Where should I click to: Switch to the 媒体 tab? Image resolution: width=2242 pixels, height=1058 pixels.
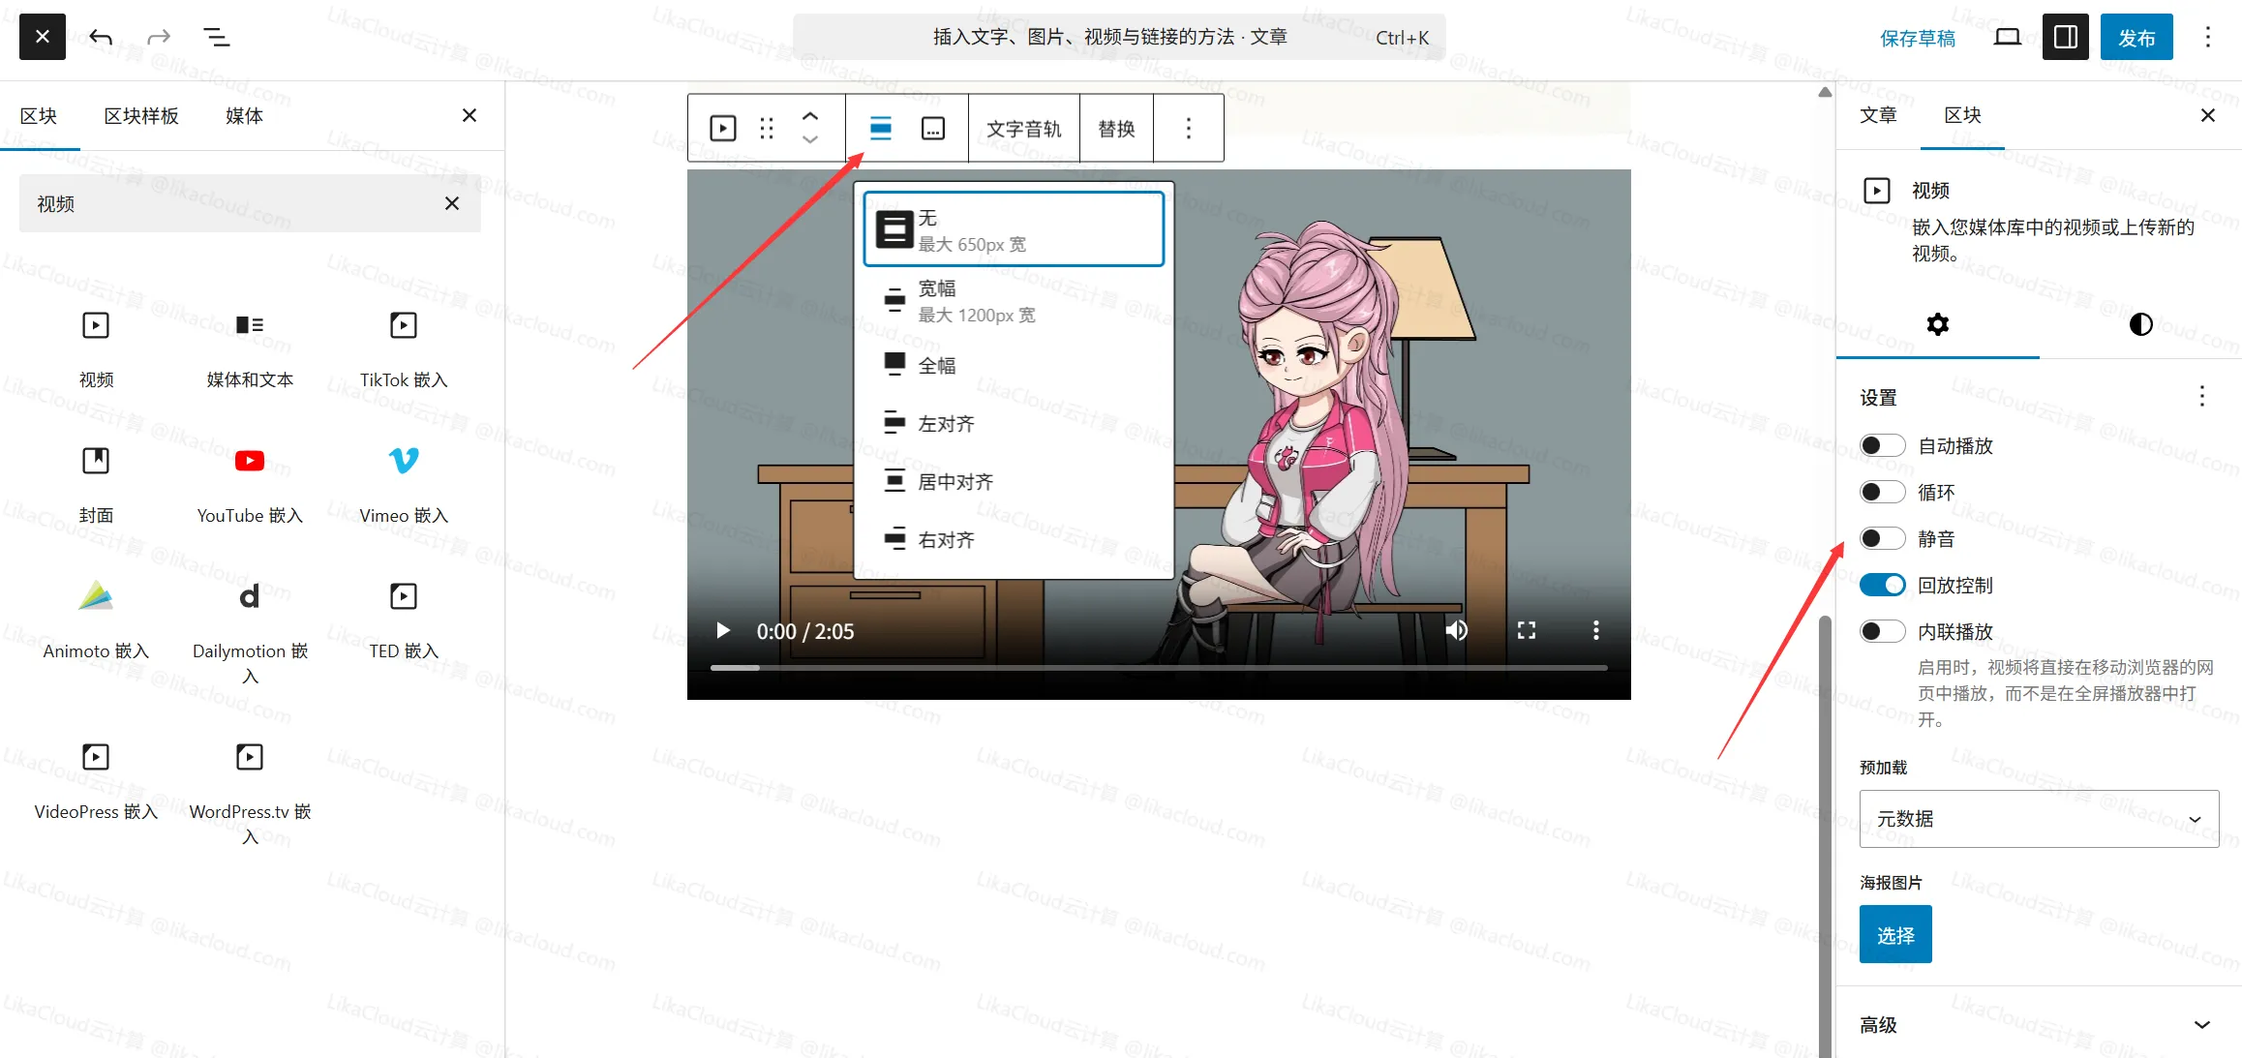(244, 115)
